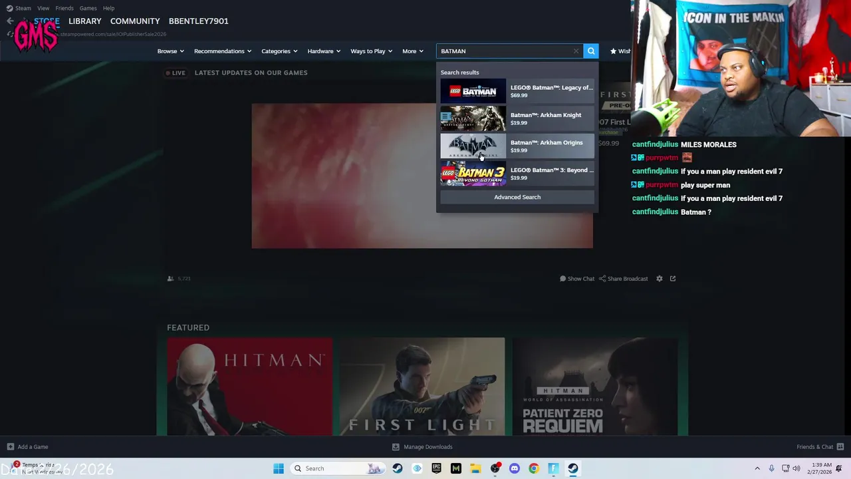Open OBS Studio from the taskbar
851x479 pixels.
point(495,468)
